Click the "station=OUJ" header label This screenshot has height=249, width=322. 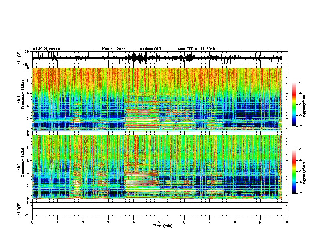150,49
